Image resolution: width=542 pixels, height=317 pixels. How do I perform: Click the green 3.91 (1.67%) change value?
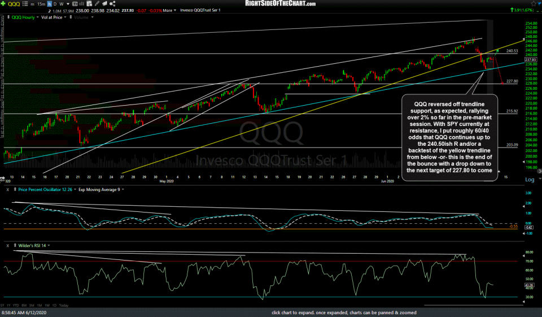pos(524,10)
